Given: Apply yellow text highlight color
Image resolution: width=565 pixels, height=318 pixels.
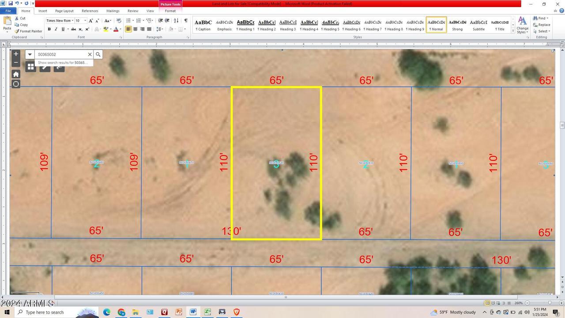Looking at the screenshot, I should click(105, 29).
